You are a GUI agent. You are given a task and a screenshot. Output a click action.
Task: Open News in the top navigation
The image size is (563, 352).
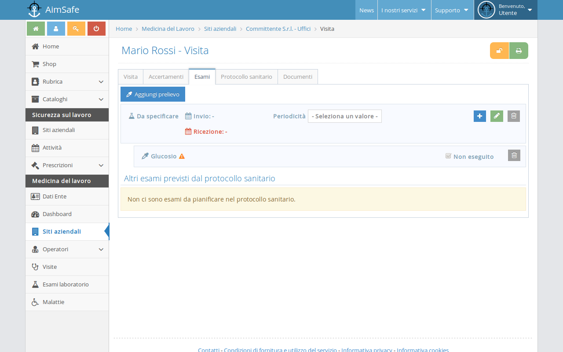tap(366, 10)
